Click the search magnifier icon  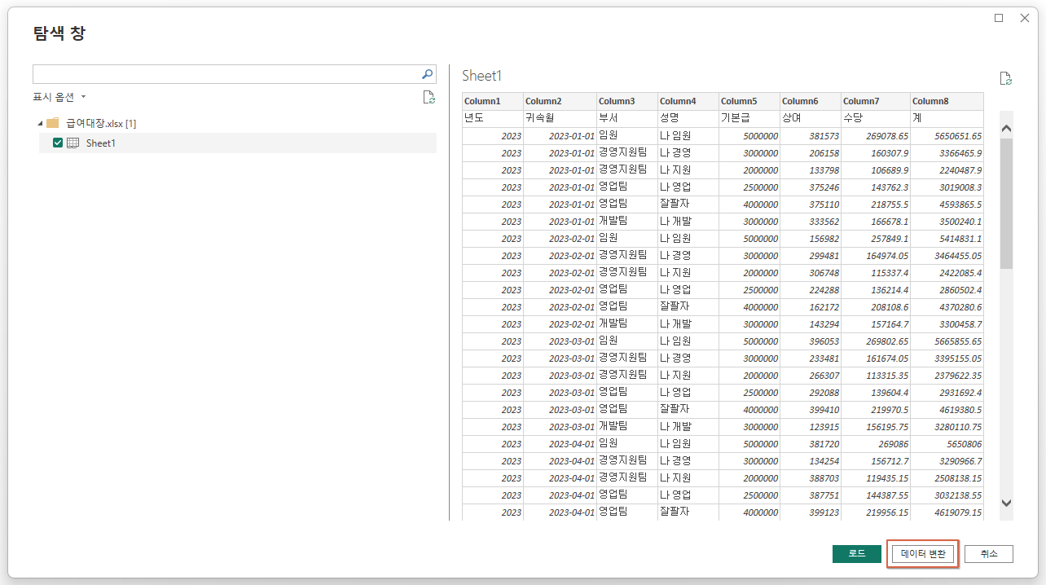(x=428, y=73)
